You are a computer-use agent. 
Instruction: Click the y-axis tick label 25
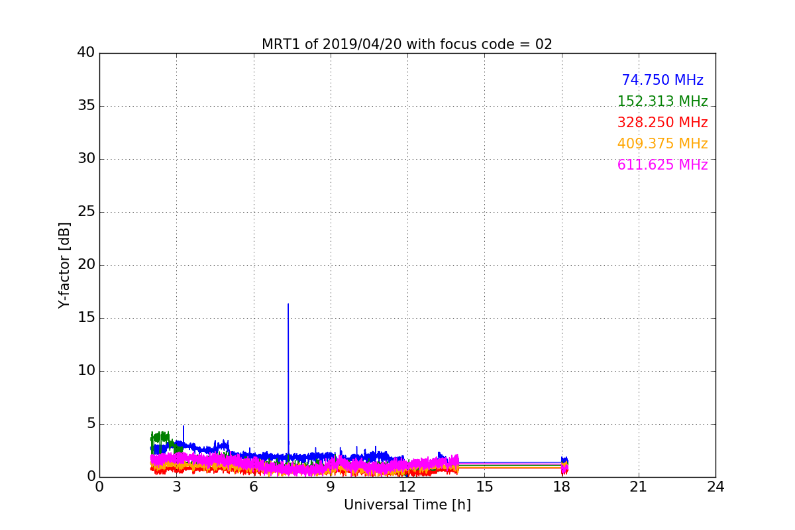pyautogui.click(x=85, y=212)
